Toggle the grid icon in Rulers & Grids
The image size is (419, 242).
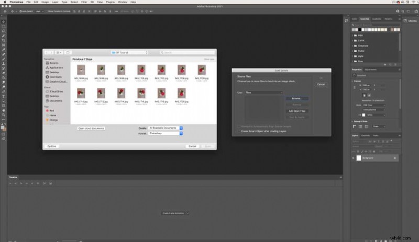[360, 126]
